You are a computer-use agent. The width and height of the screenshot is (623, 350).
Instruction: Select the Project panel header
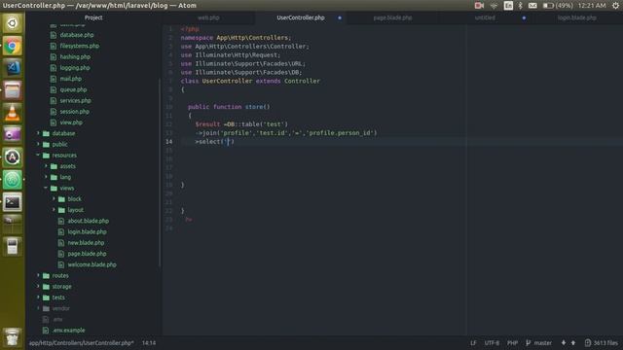point(93,17)
